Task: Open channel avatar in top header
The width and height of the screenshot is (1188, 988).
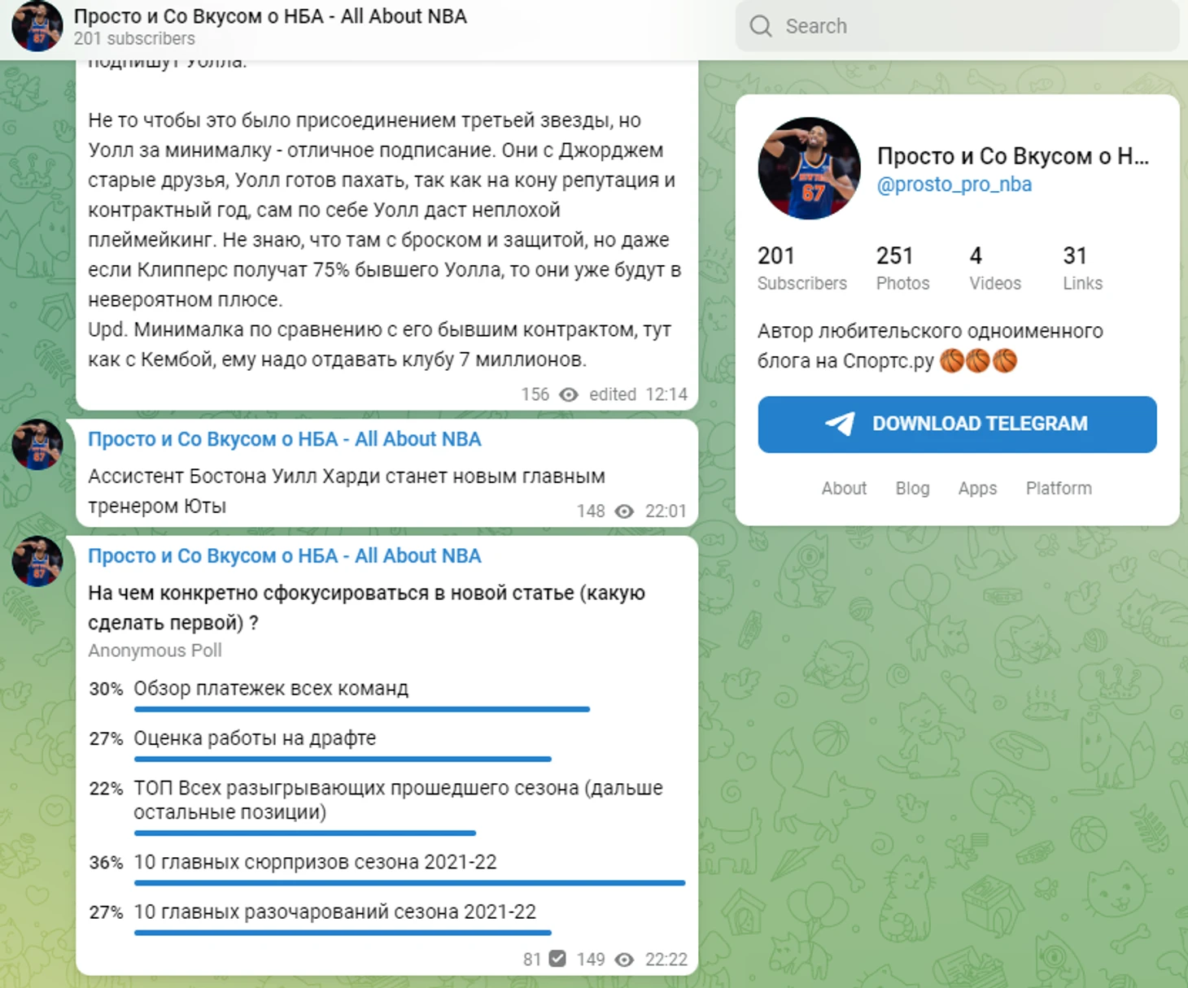Action: pos(37,26)
